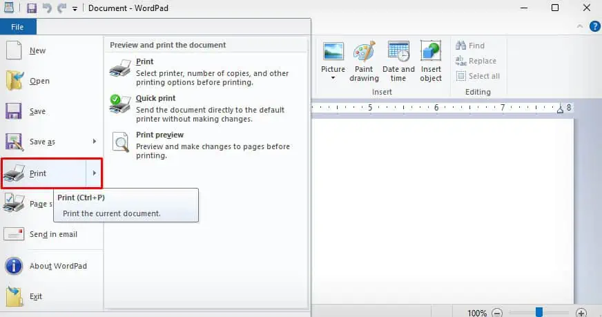Choose Send in email
Image resolution: width=602 pixels, height=317 pixels.
coord(52,234)
